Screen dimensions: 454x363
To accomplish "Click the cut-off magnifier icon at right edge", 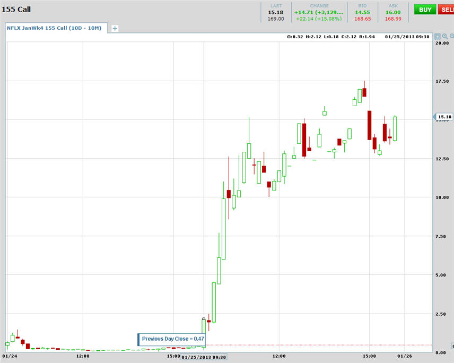I will click(452, 37).
